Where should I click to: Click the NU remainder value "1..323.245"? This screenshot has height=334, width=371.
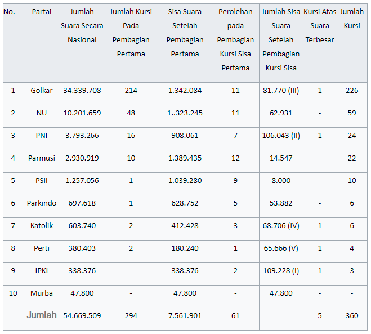185,113
